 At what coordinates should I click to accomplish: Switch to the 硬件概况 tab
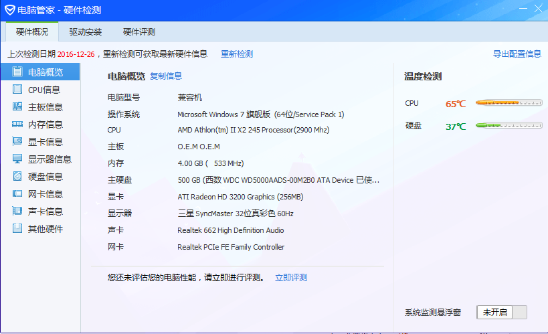pos(32,32)
